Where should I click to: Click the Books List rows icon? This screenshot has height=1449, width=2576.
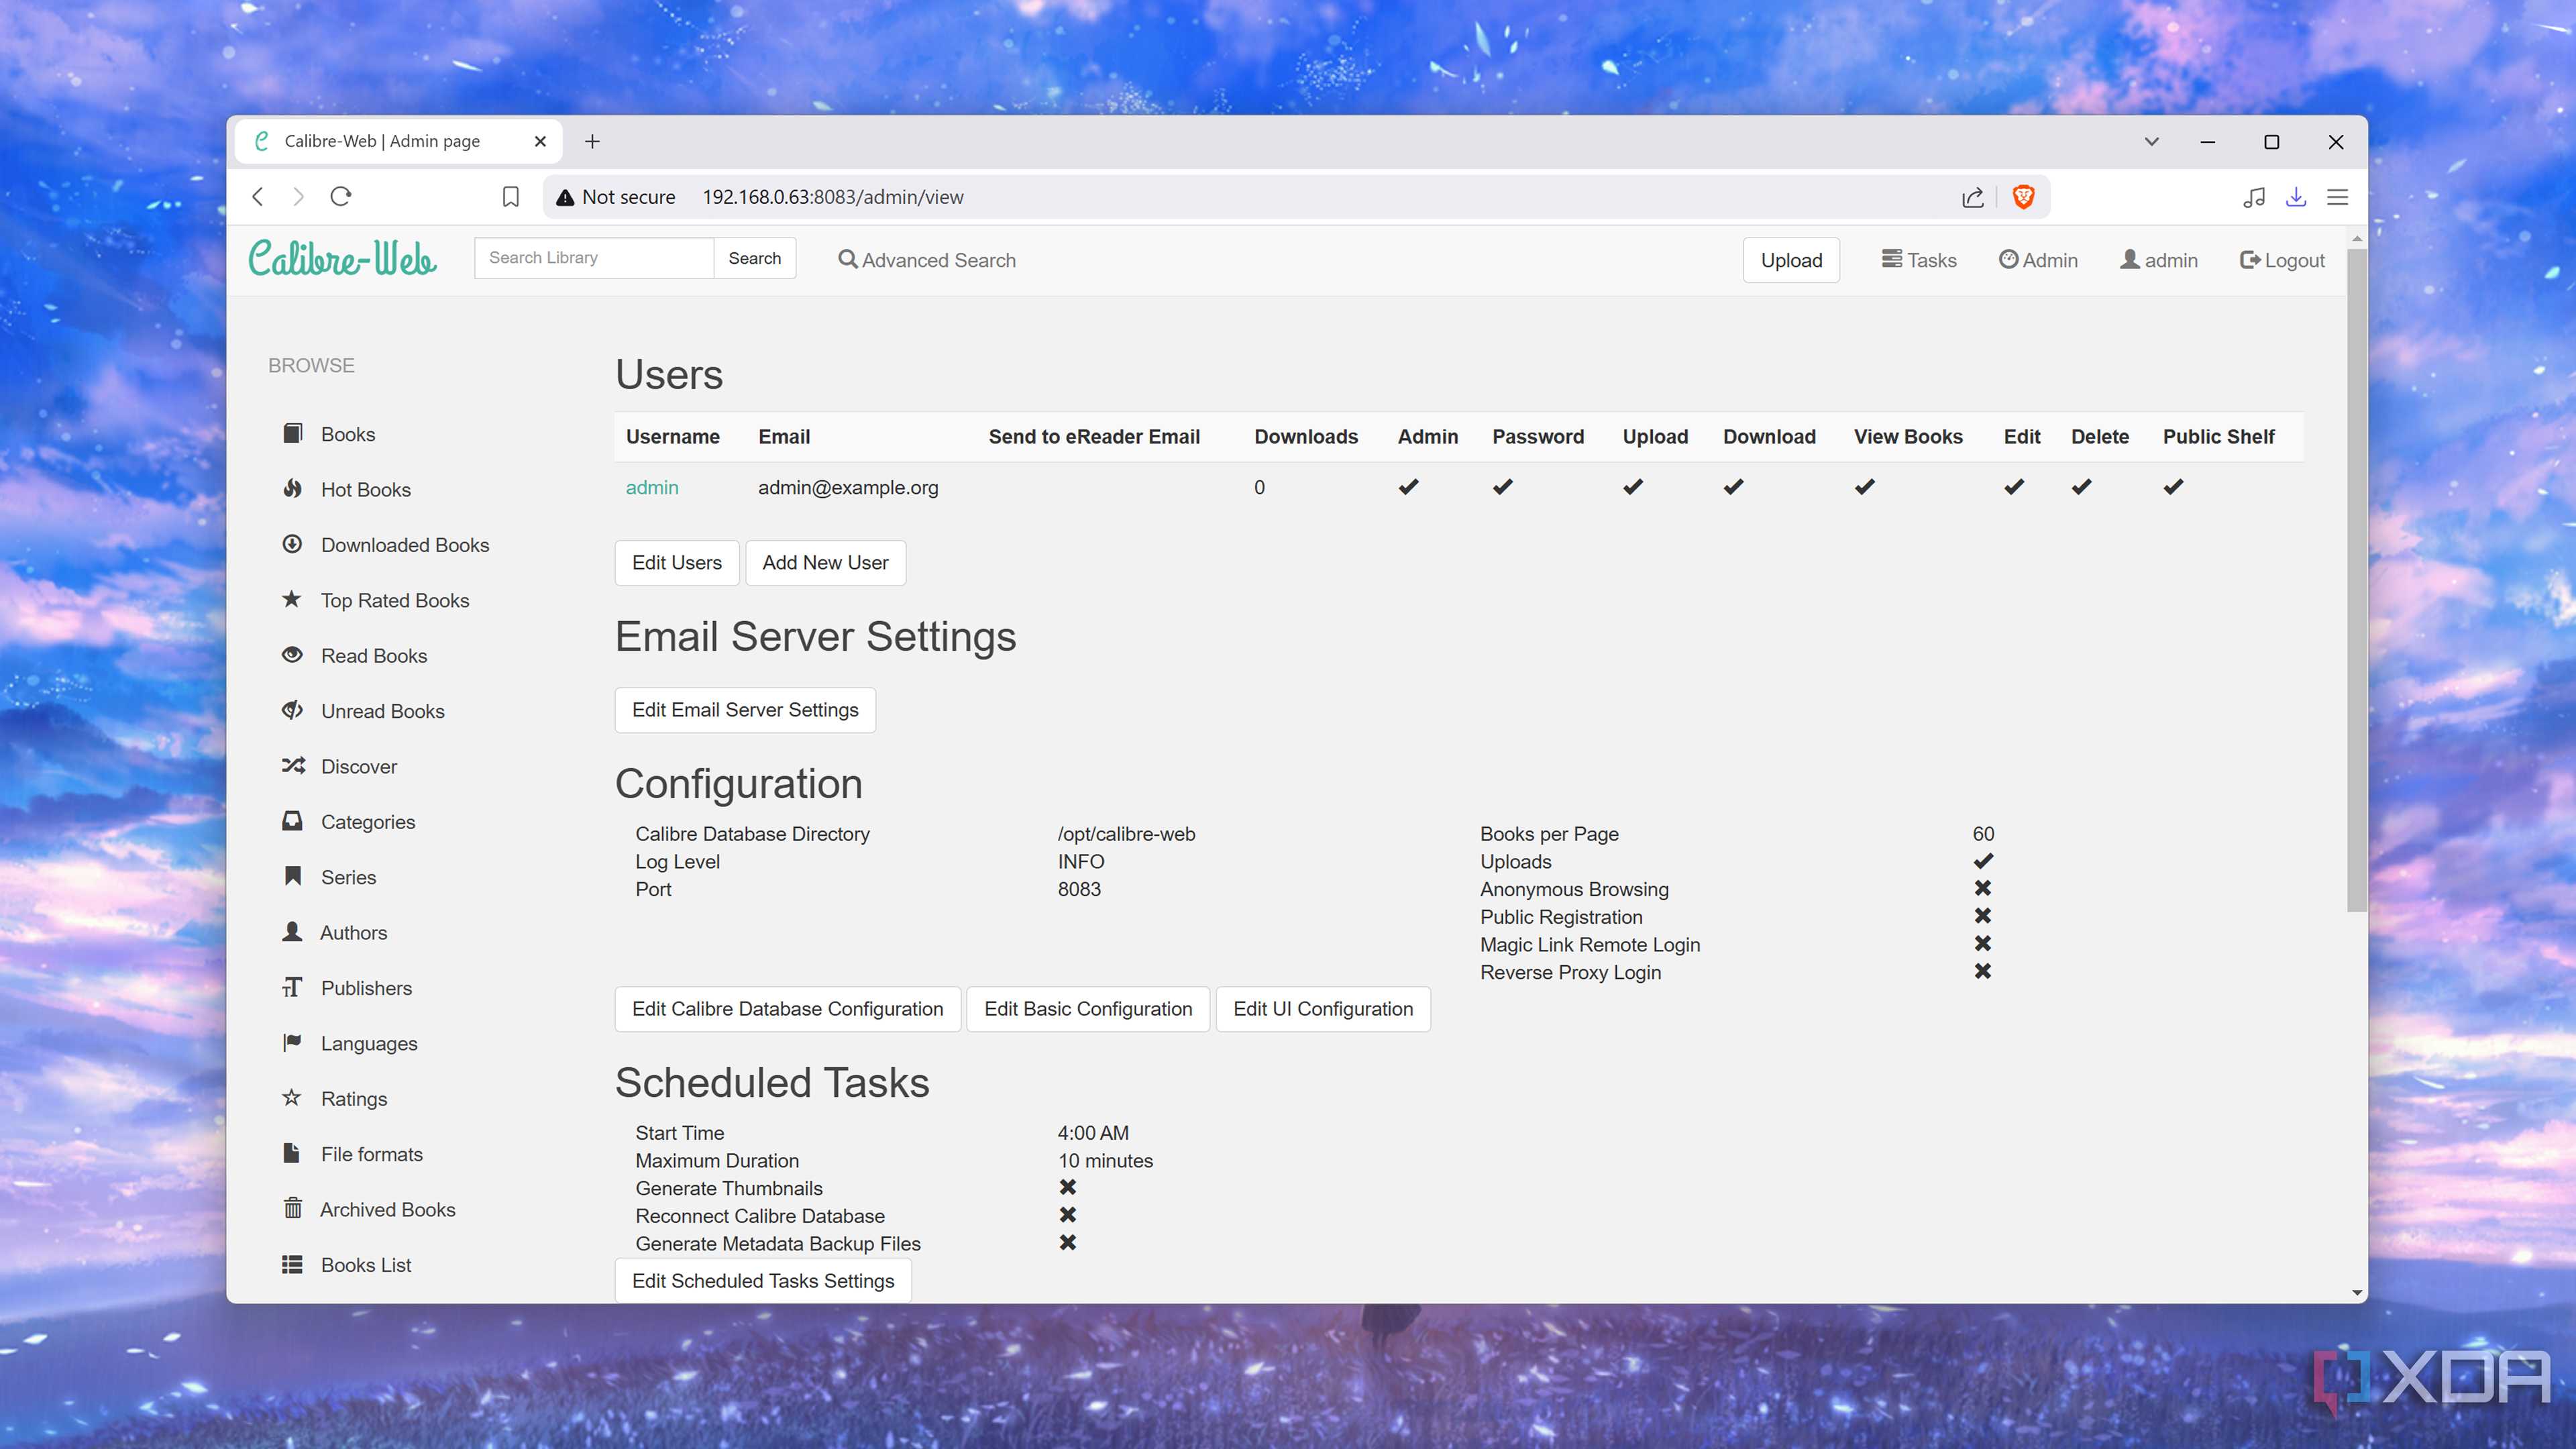coord(292,1264)
